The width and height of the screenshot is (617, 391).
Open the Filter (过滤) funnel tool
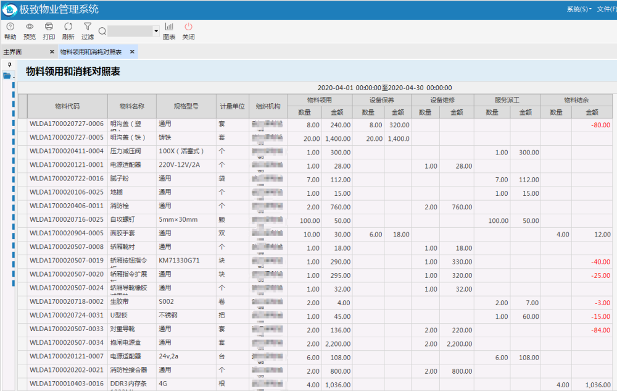(x=88, y=31)
